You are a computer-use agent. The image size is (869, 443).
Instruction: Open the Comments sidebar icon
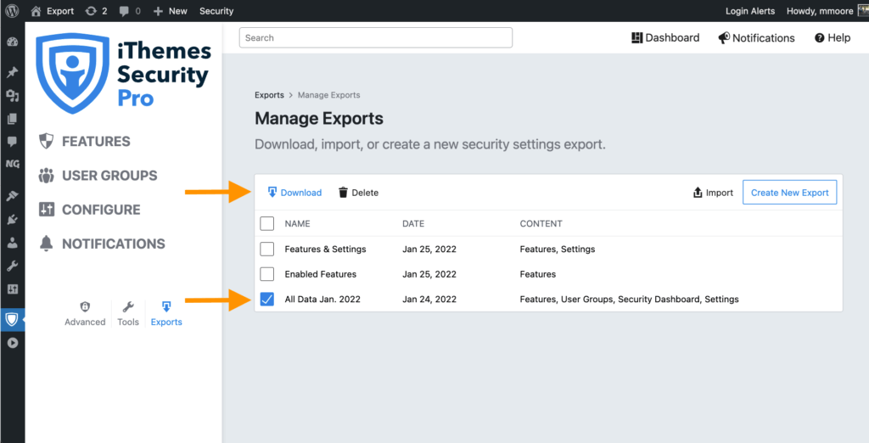point(12,142)
